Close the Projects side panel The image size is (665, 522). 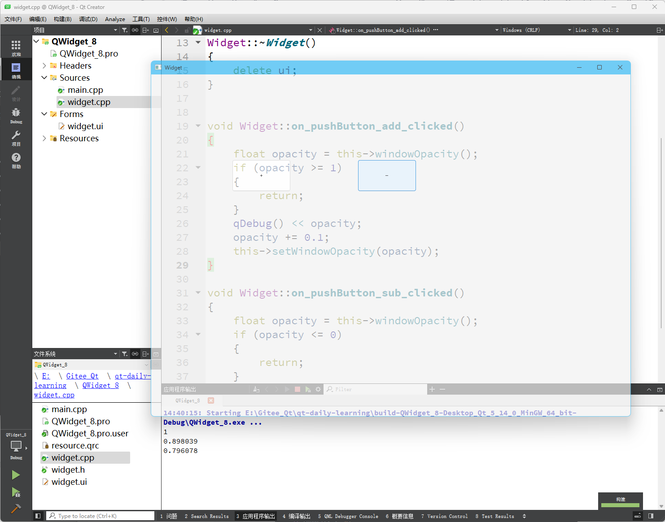pos(156,30)
